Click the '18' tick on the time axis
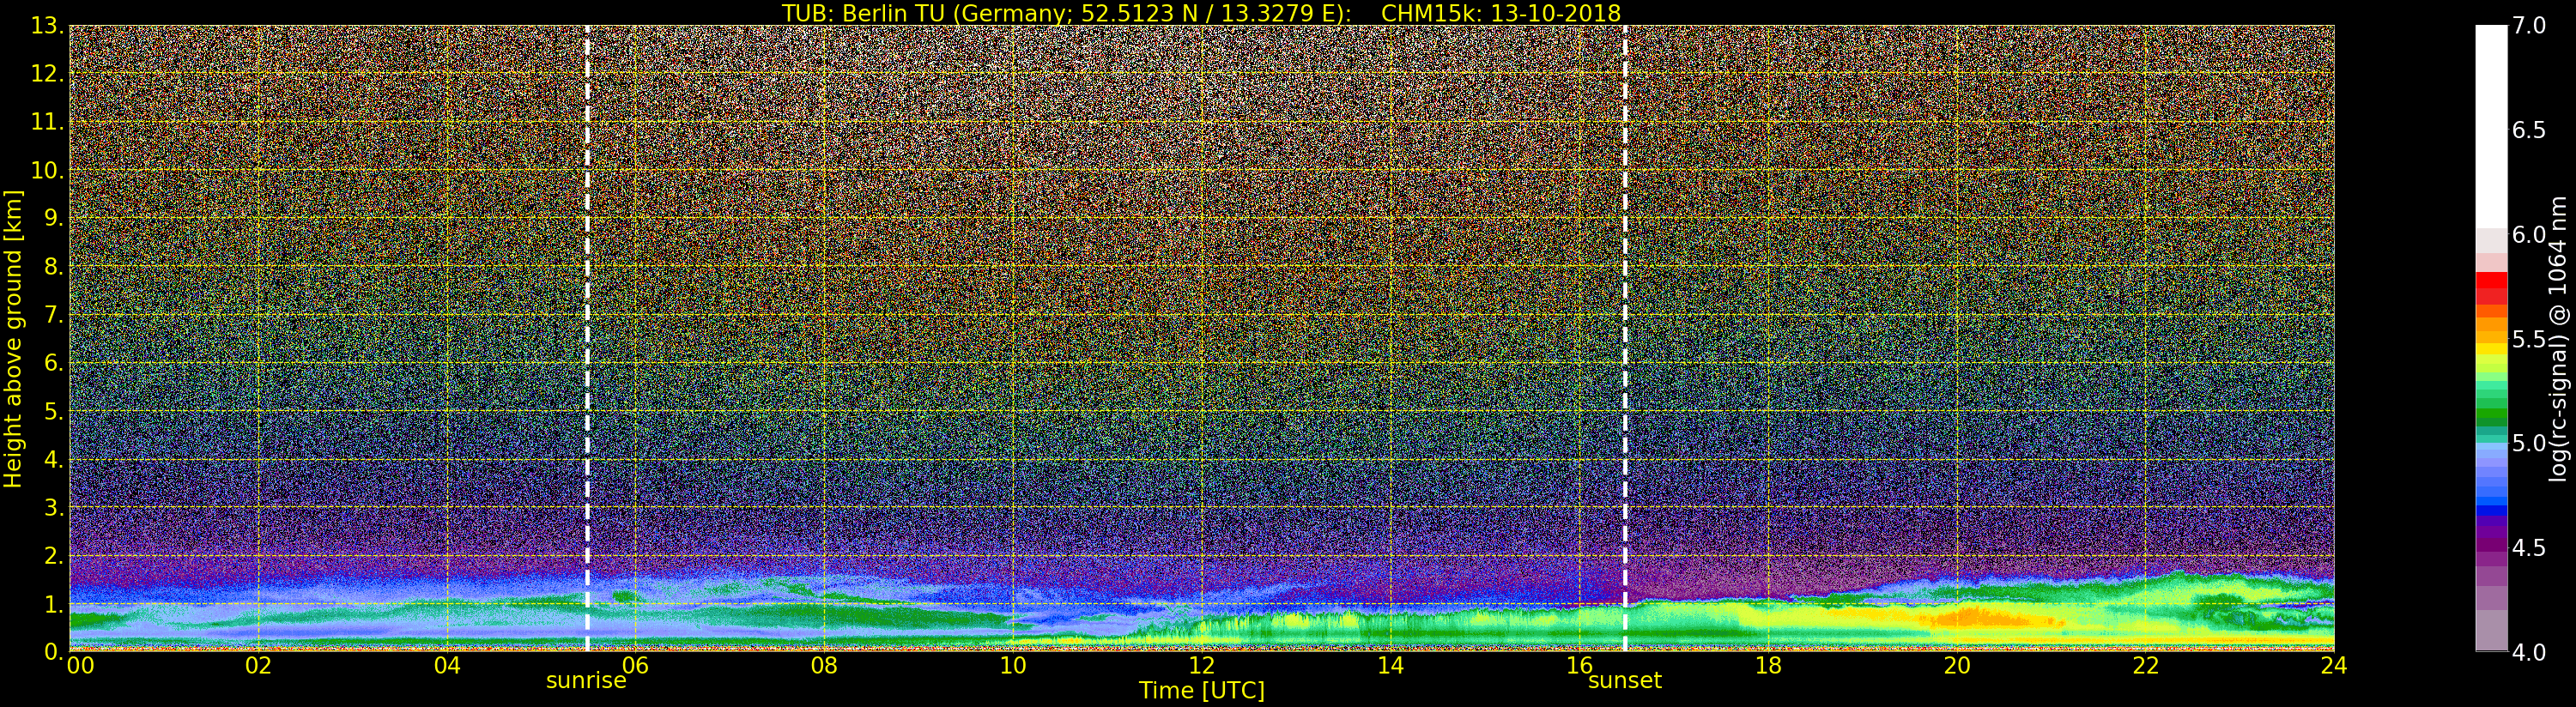This screenshot has width=2576, height=707. coord(1768,666)
